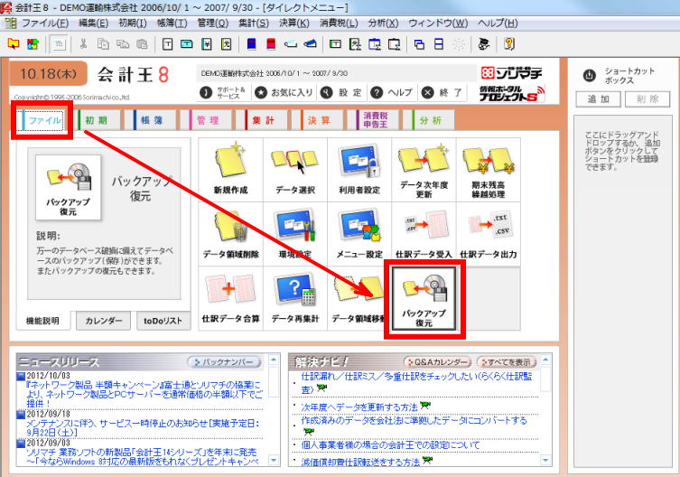Switch to the カレンダー tab

[104, 321]
